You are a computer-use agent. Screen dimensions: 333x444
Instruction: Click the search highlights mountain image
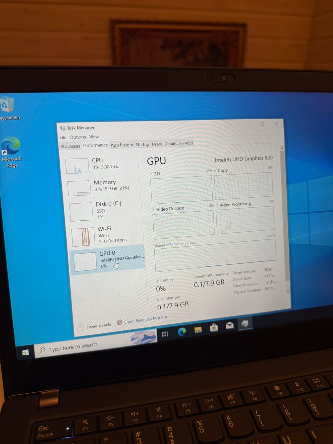tap(144, 336)
